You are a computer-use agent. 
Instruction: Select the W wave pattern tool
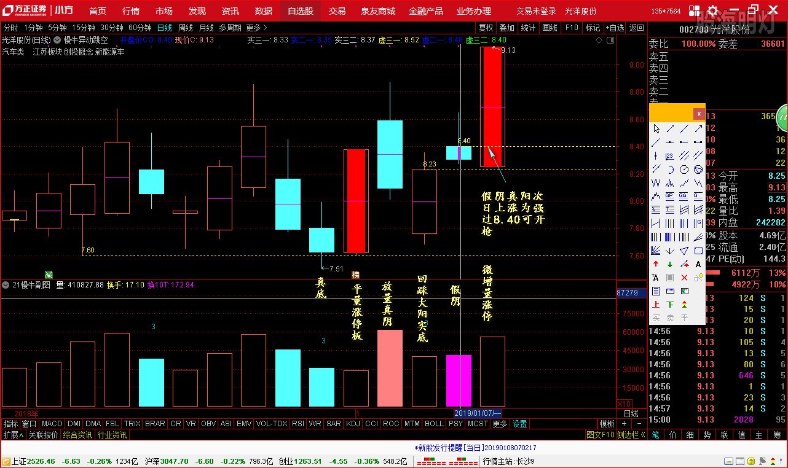656,182
